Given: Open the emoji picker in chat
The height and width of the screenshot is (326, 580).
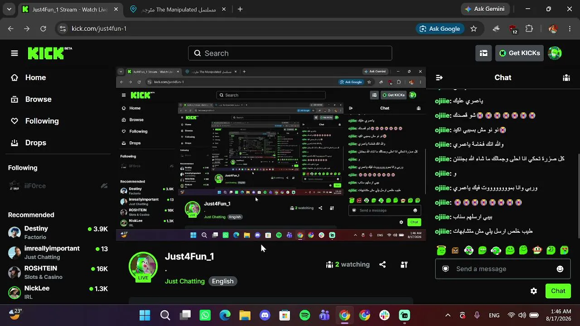Looking at the screenshot, I should point(560,269).
